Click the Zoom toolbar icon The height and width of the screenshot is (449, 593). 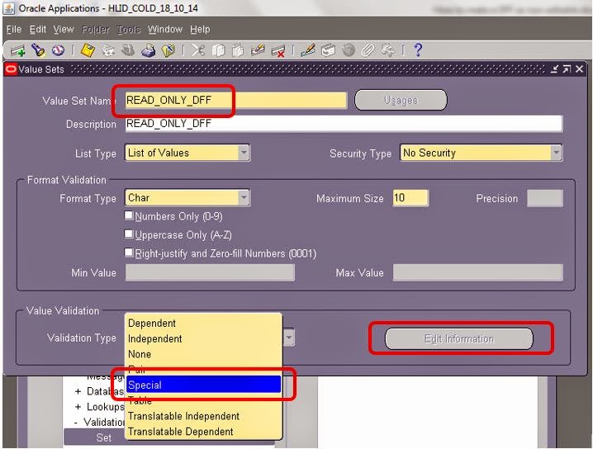[x=328, y=50]
